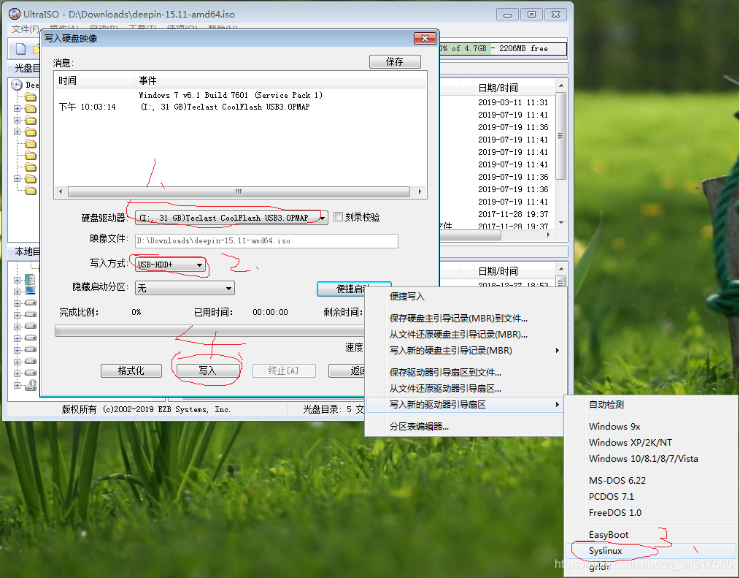Click down scroll arrow of disc file list

(x=560, y=223)
